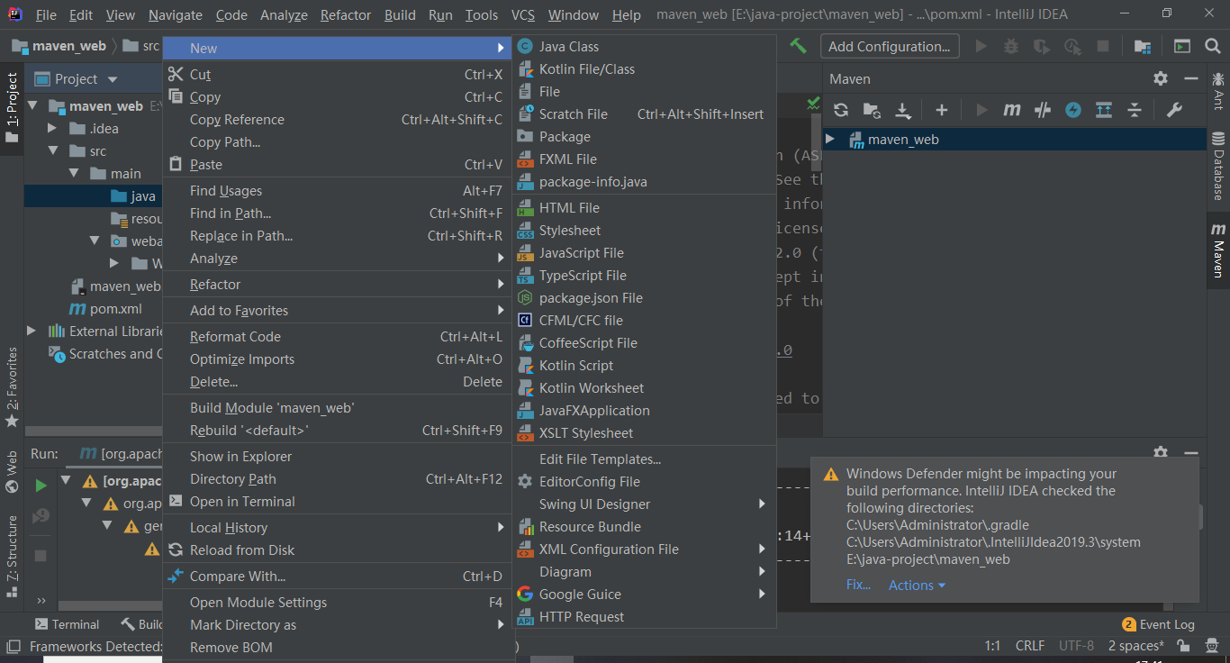This screenshot has width=1230, height=663.
Task: Open the VCS menu
Action: (522, 14)
